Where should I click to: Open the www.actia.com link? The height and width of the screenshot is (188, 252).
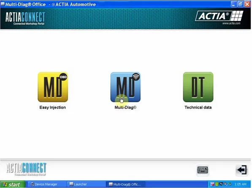(x=231, y=24)
